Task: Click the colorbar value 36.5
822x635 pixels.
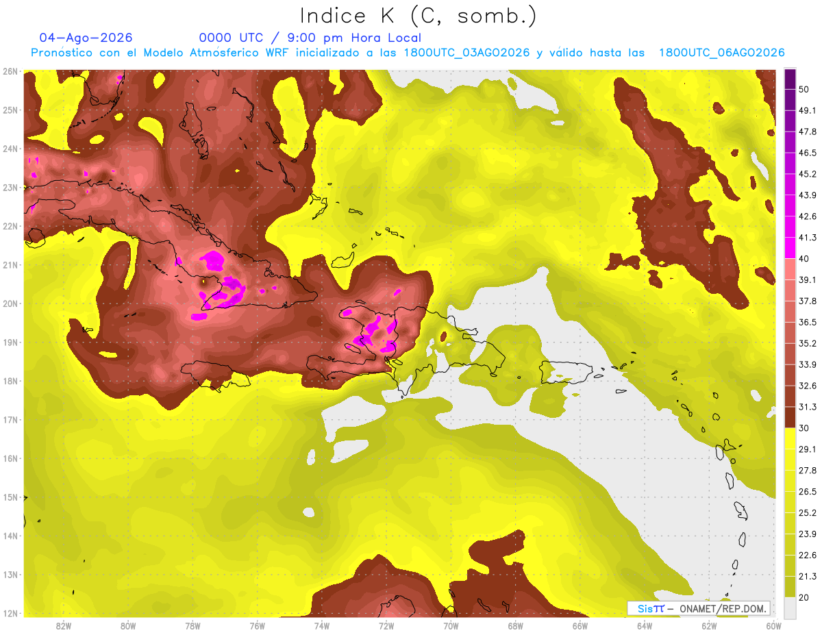Action: tap(808, 322)
